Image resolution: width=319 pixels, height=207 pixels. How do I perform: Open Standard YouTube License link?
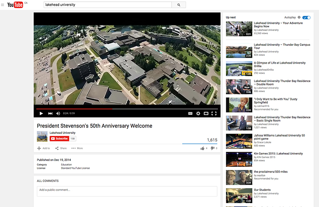point(75,168)
